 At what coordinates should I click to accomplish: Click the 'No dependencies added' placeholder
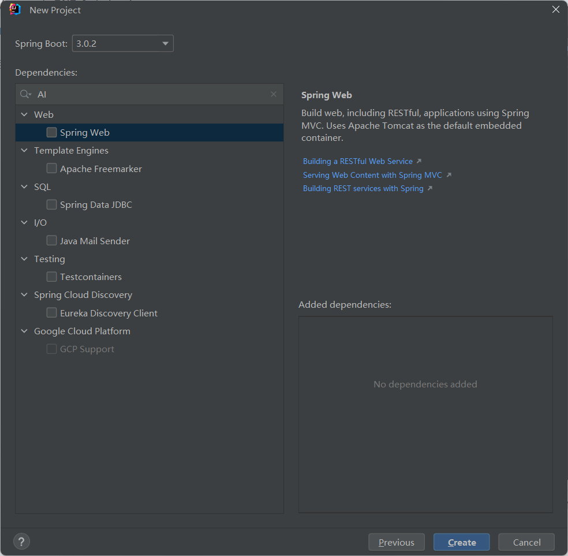point(425,384)
